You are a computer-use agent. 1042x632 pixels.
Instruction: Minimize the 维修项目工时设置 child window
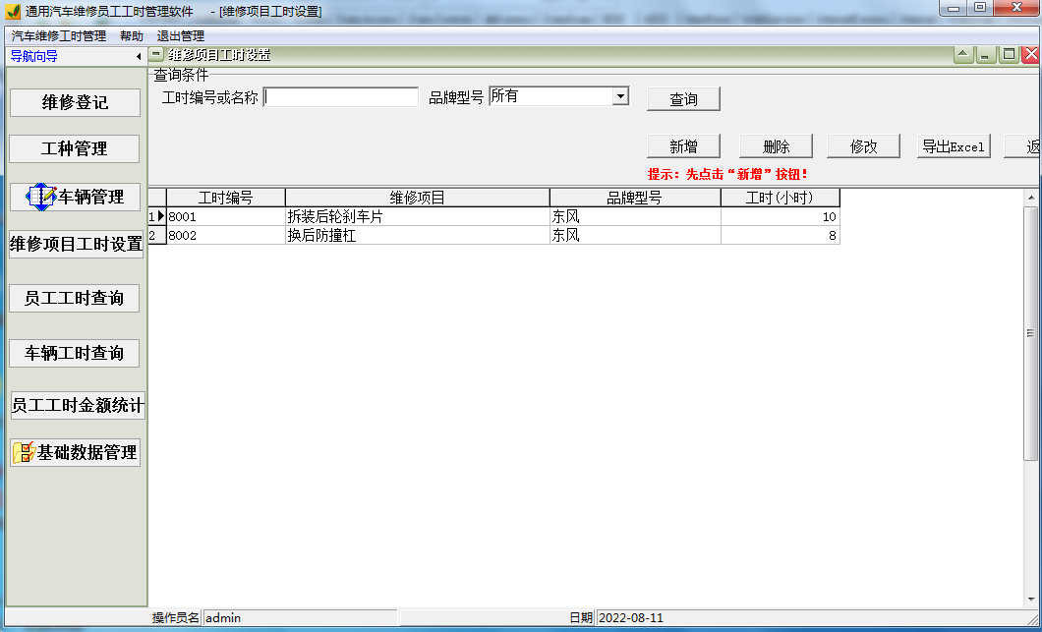tap(986, 55)
